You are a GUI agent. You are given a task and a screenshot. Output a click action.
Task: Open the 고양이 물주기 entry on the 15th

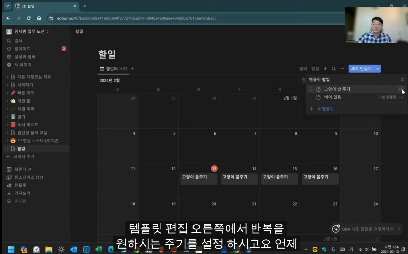pyautogui.click(x=280, y=179)
